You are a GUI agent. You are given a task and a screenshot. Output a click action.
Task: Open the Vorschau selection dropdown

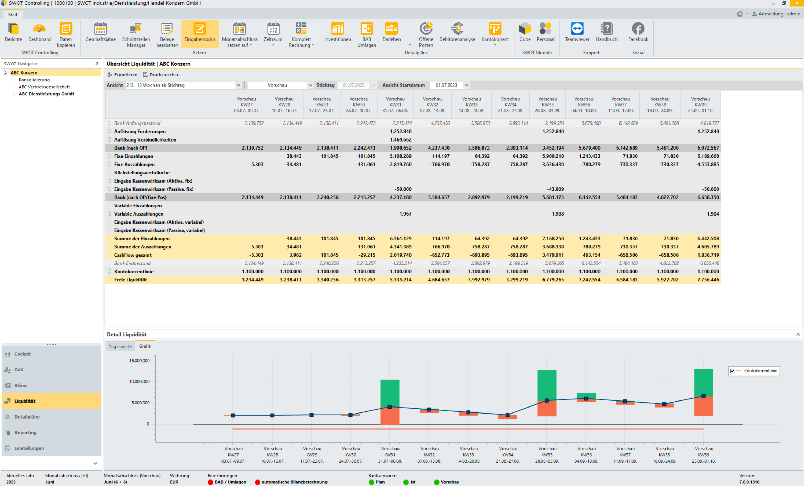311,85
